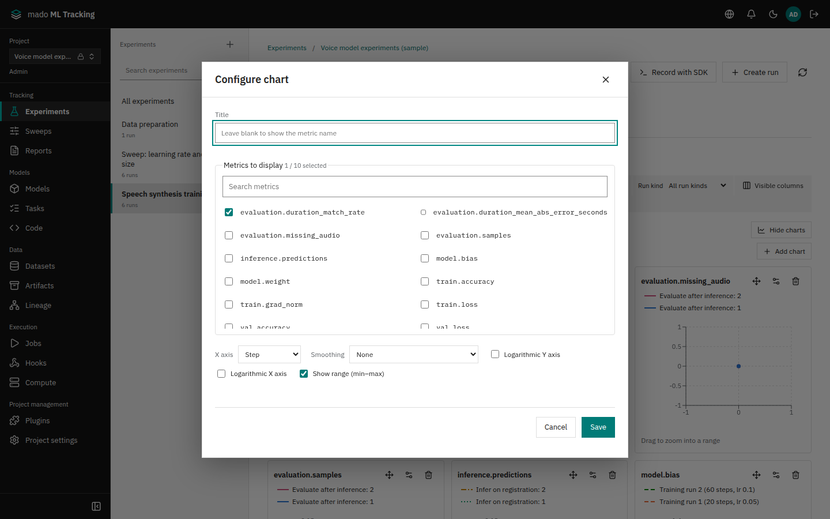Click the refresh icon next to Create run
Screen dimensions: 830x519
(802, 73)
